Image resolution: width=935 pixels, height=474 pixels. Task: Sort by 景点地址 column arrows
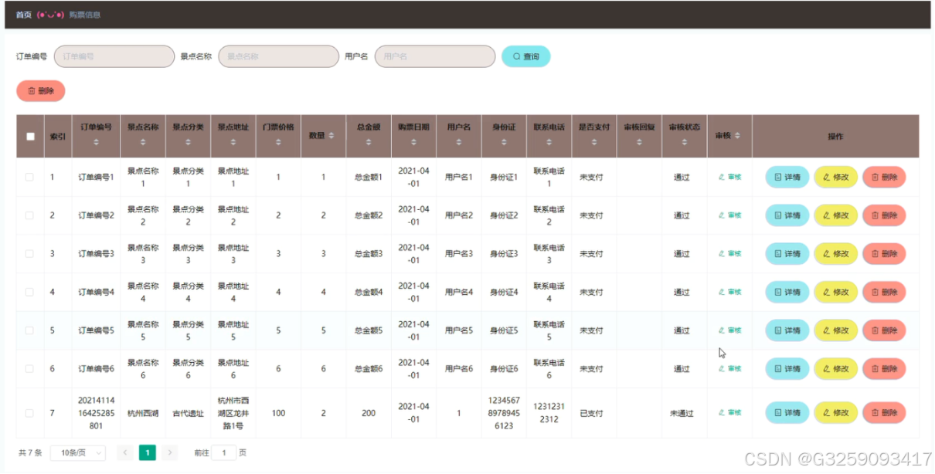(233, 142)
